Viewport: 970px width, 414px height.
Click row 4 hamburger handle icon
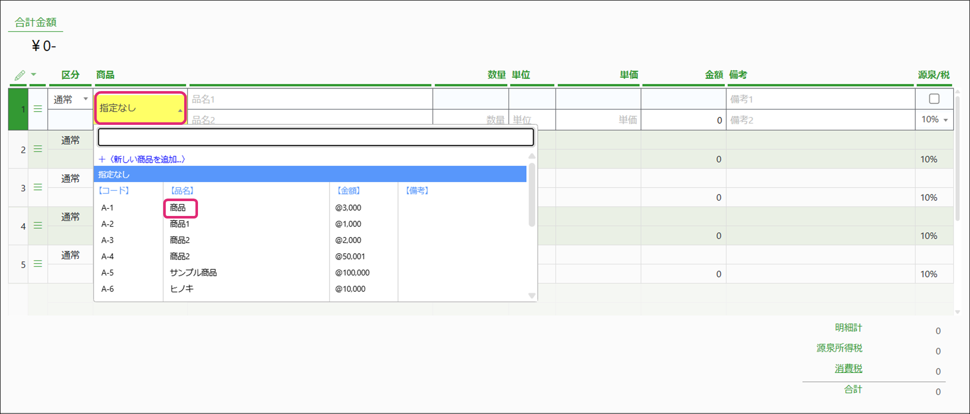pos(38,226)
